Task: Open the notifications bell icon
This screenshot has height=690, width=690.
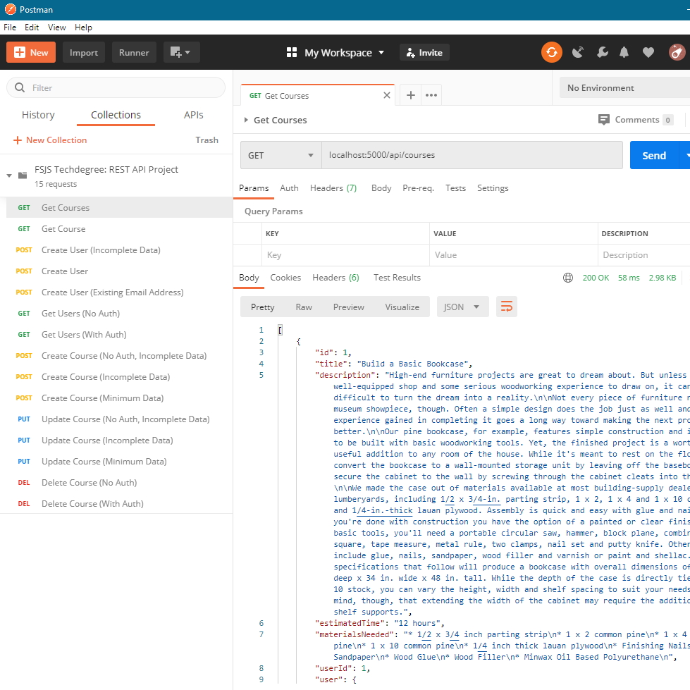Action: point(624,52)
